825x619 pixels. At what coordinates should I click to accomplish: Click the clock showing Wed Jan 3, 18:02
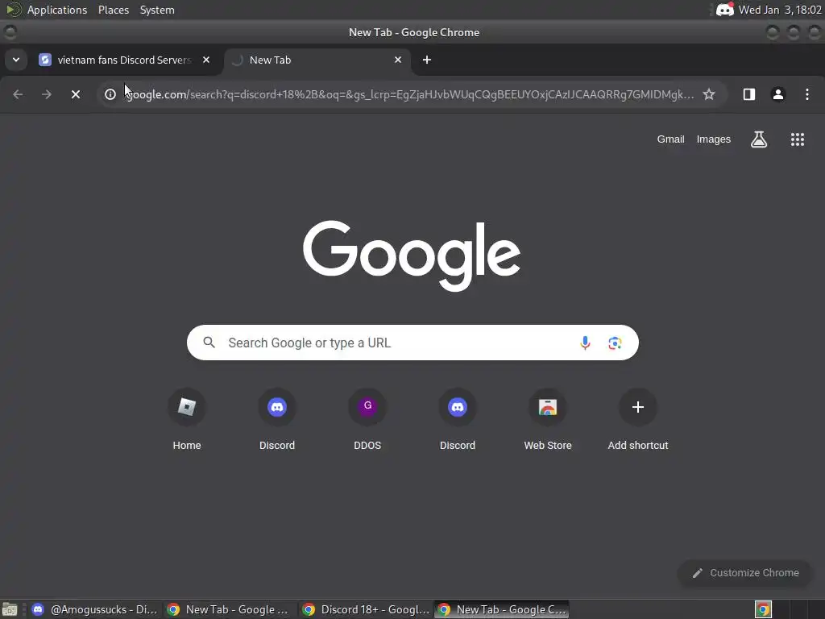780,10
